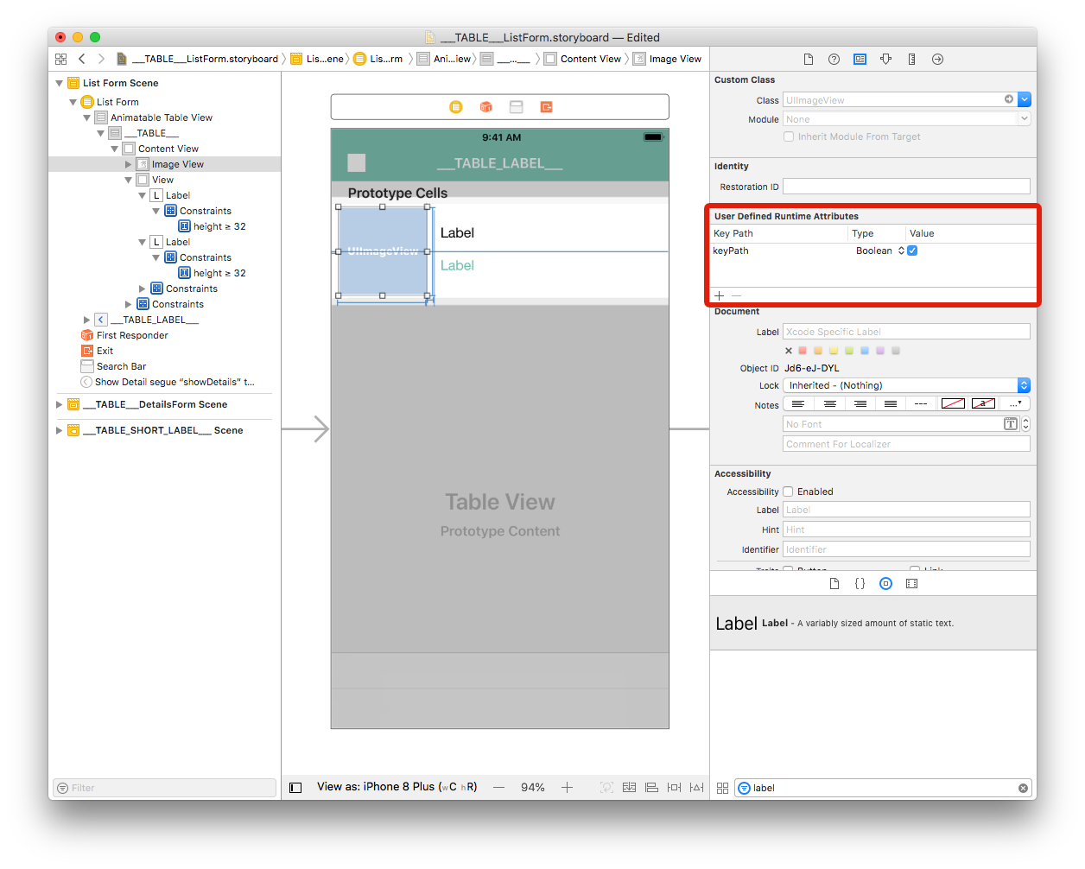The image size is (1085, 869).
Task: Select Show Detail segue item
Action: [174, 382]
